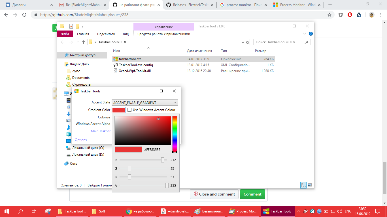The image size is (387, 217).
Task: Open Средства работы с приложениями tab
Action: (164, 34)
